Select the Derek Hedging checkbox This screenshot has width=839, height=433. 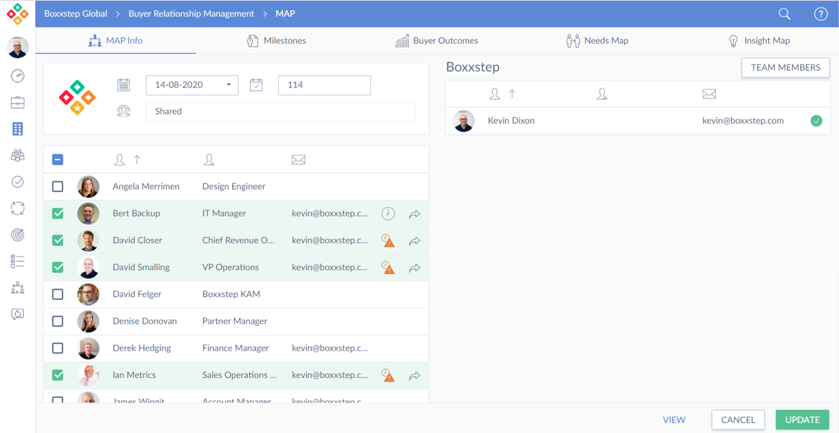coord(58,348)
